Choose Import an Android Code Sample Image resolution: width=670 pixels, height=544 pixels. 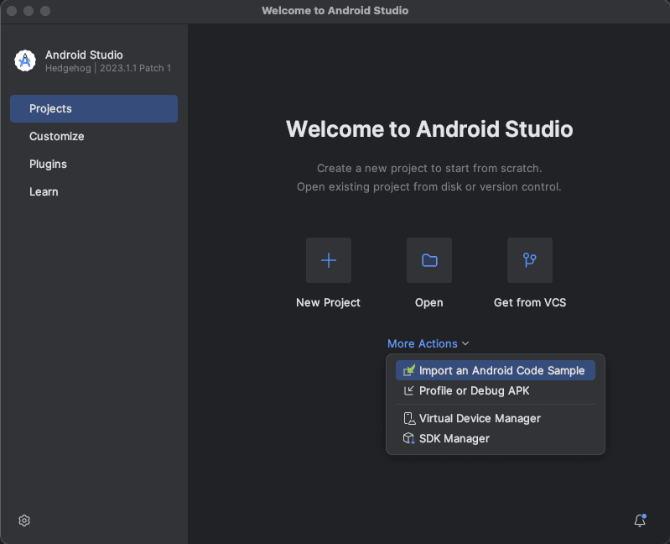pyautogui.click(x=496, y=370)
